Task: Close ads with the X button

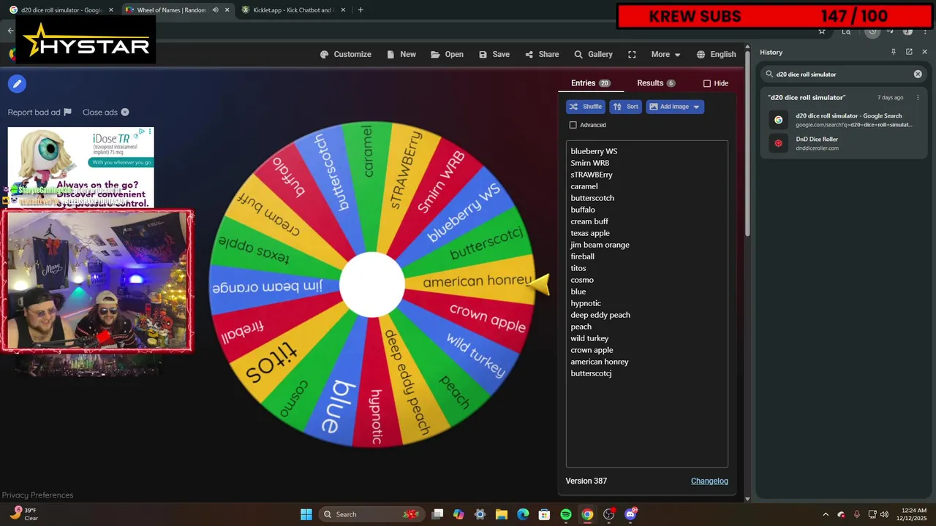Action: click(x=125, y=112)
